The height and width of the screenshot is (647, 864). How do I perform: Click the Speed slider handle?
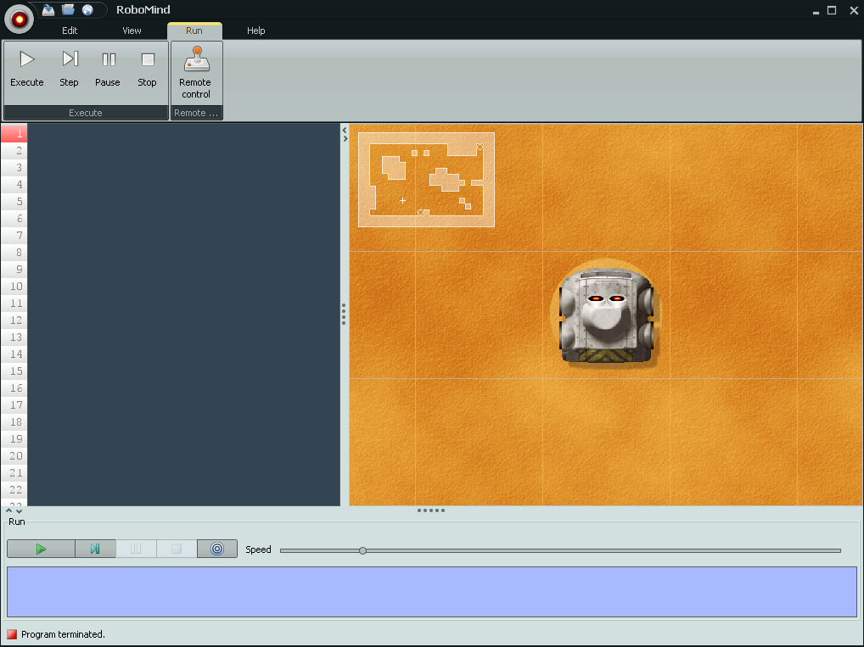point(362,550)
